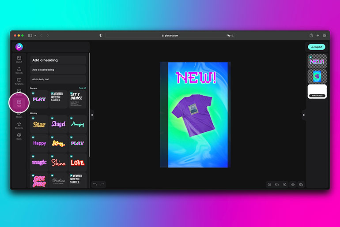Viewport: 340px width, 227px height.
Task: Pick the Fashion text style
Action: pyautogui.click(x=58, y=180)
